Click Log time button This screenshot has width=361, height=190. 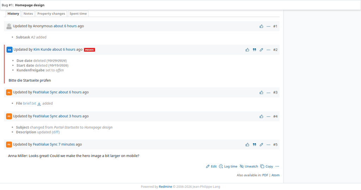228,166
